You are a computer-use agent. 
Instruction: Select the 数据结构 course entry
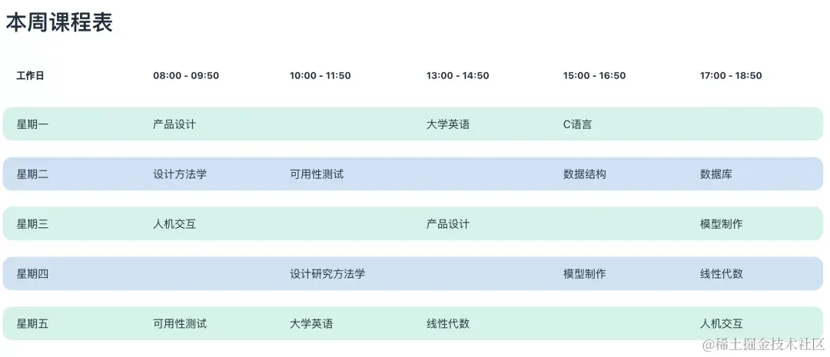coord(584,174)
